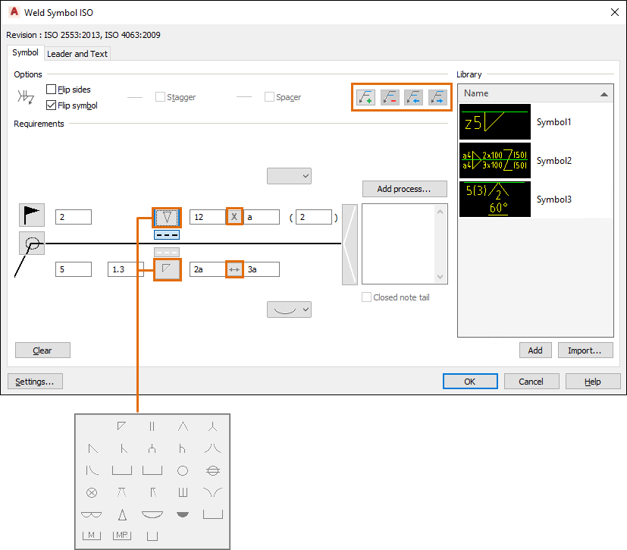Click the lower bevel weld symbol button
627x550 pixels.
167,269
